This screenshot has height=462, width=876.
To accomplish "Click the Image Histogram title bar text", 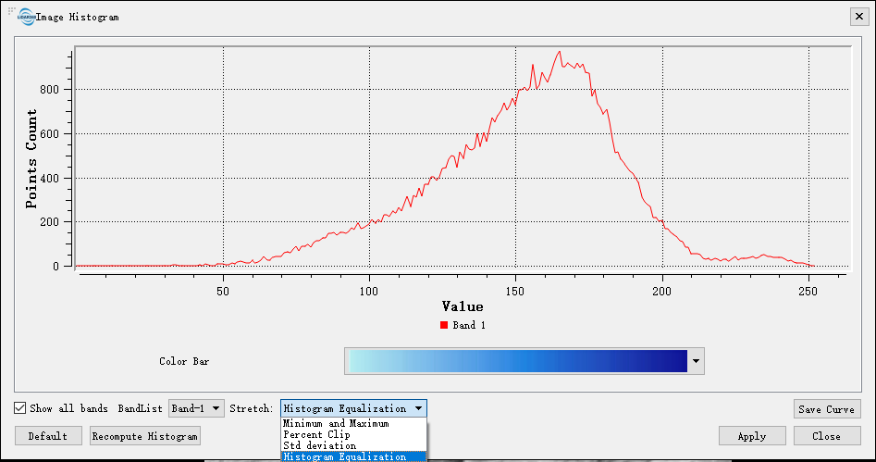I will 78,17.
